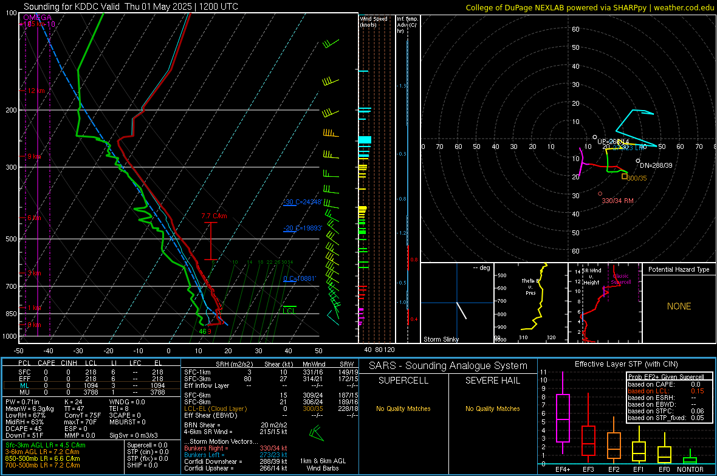Screen dimensions: 717x476
Task: Click the 'Corfidi Downshear =' row
Action: pos(236,461)
